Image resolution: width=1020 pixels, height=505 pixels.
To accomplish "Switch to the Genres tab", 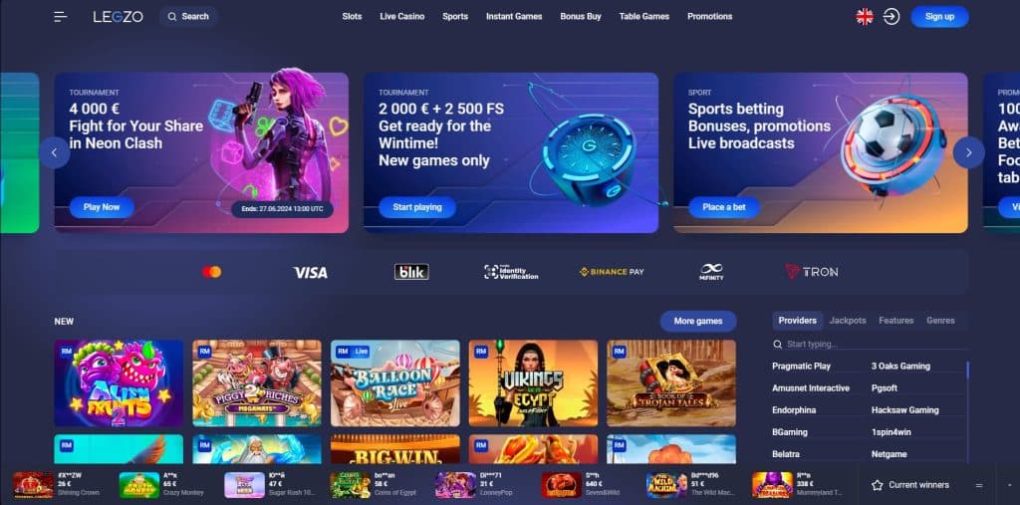I will (x=940, y=321).
